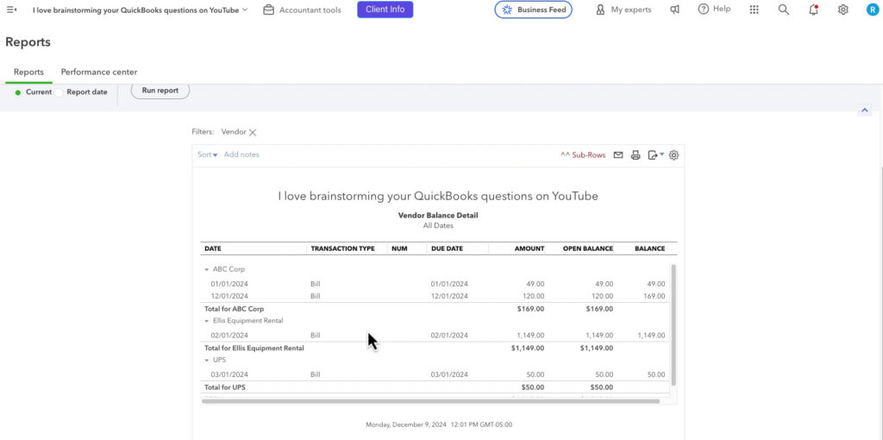Open the ABC Corp bill dated 12/01/2024
883x440 pixels.
tap(435, 296)
